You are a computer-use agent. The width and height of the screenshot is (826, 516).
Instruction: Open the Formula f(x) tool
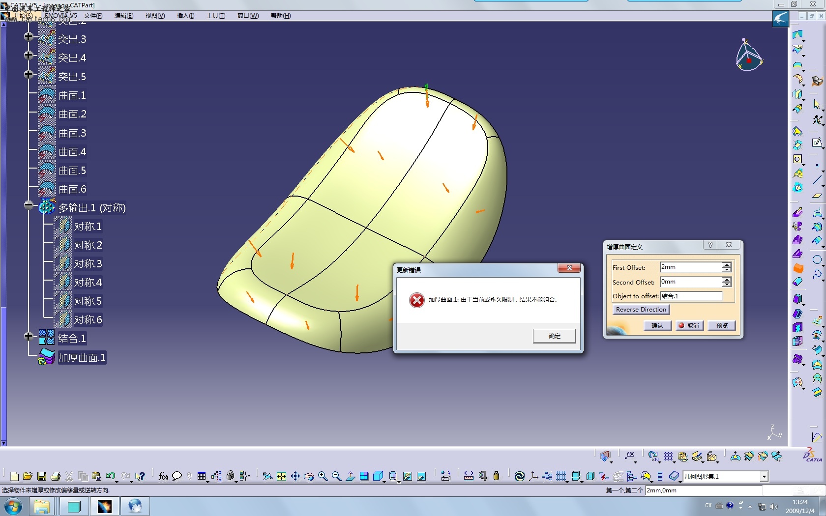coord(163,476)
